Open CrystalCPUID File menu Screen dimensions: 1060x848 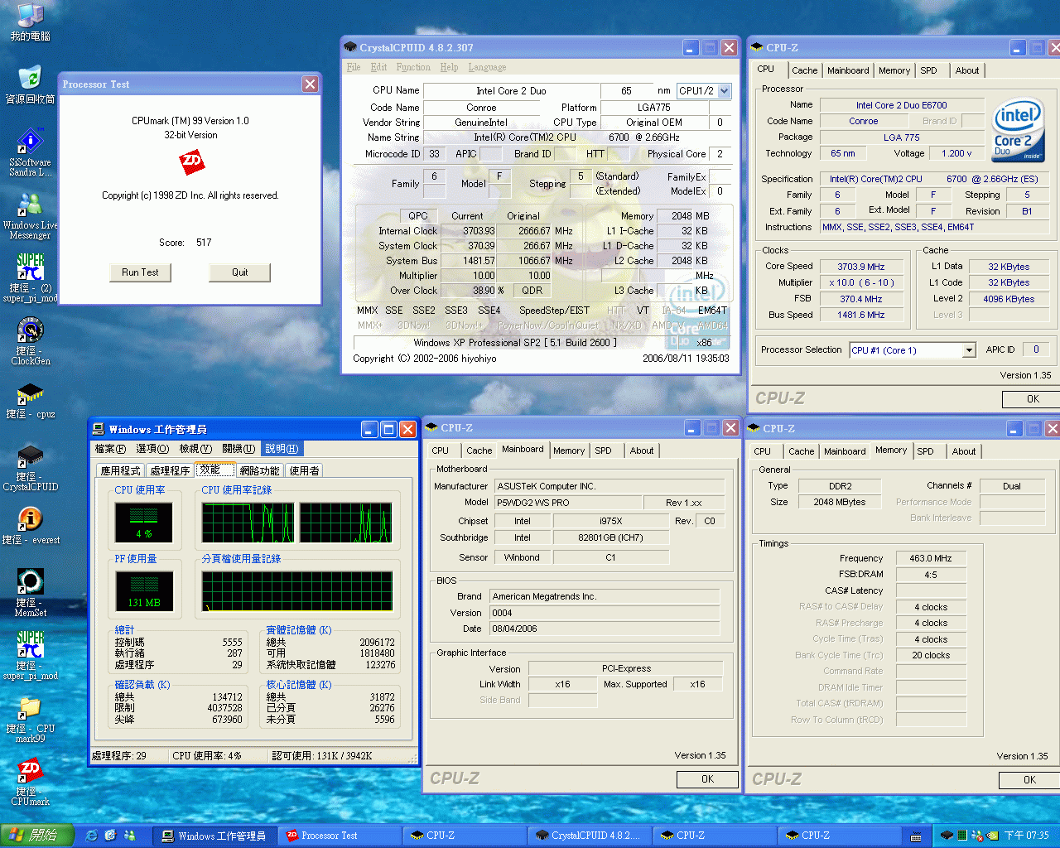point(354,67)
